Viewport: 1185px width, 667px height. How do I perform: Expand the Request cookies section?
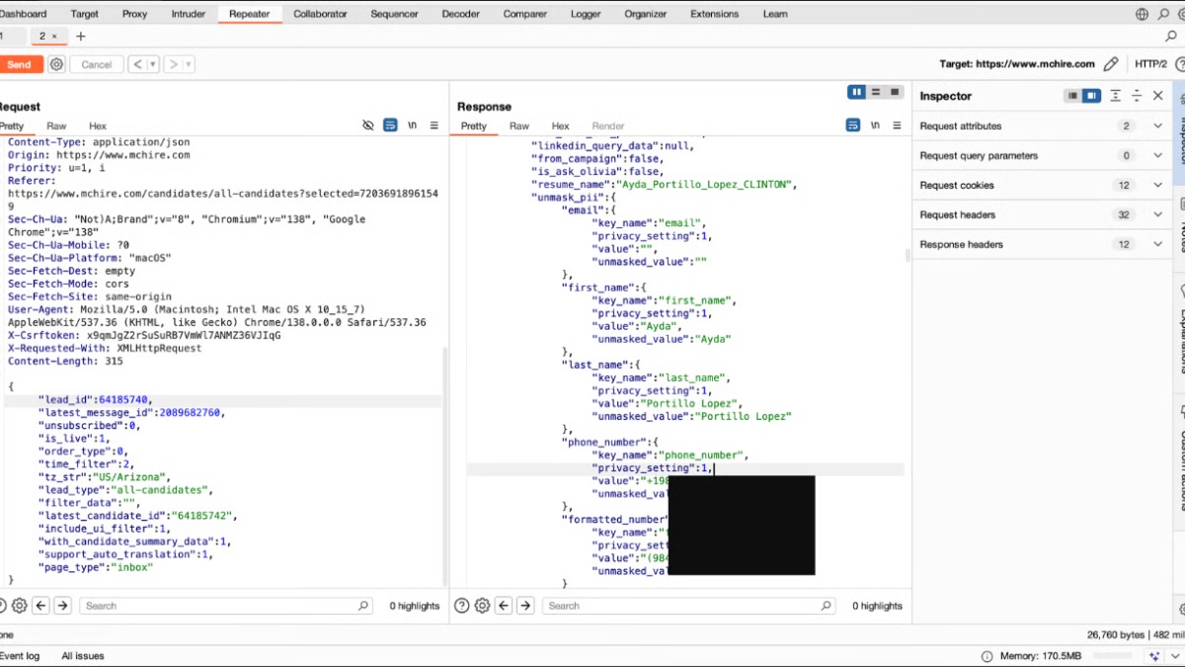1157,185
